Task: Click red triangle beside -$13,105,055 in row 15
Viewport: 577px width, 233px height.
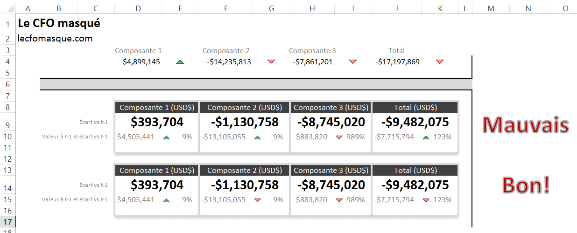Action: tap(257, 200)
